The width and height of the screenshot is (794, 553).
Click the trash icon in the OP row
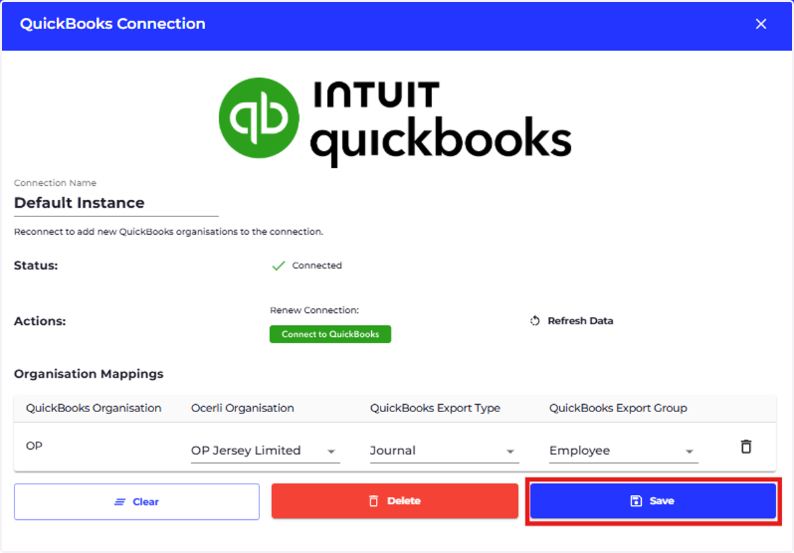(x=746, y=447)
